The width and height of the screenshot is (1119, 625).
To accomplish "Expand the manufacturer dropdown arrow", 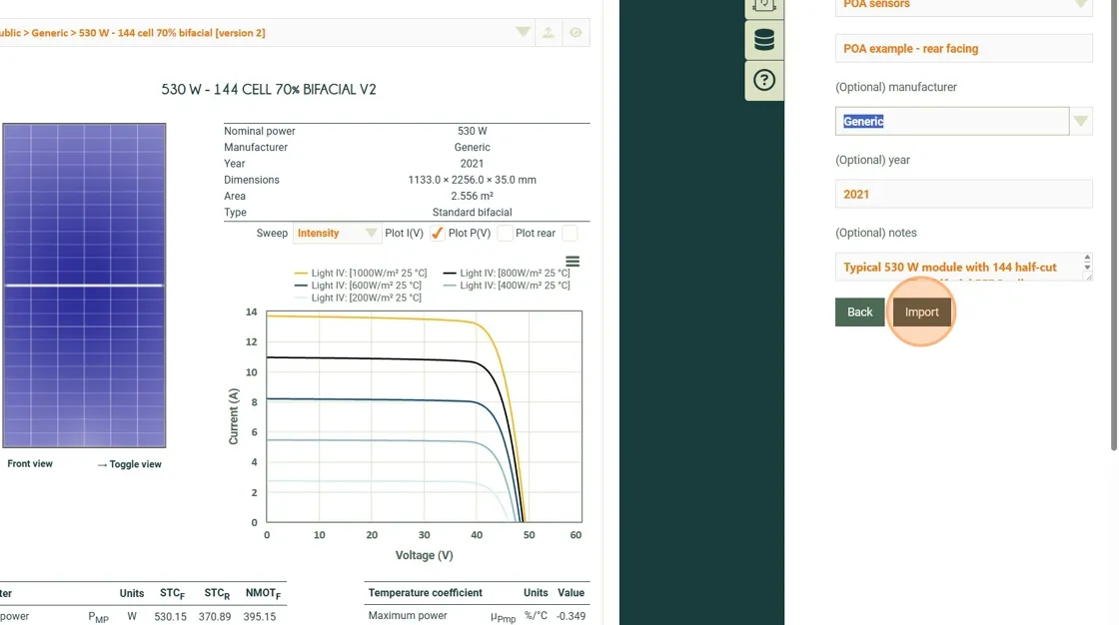I will click(1081, 122).
